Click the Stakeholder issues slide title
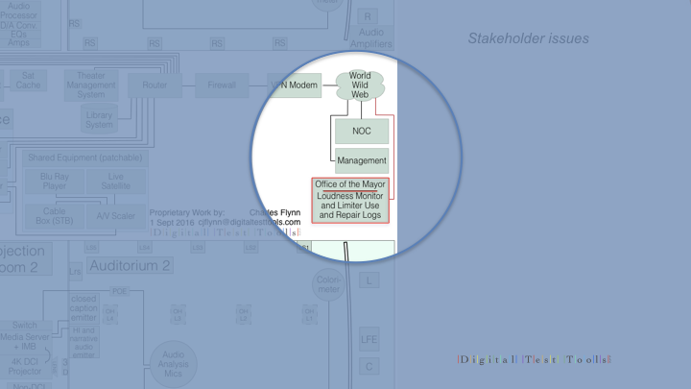This screenshot has width=691, height=389. pyautogui.click(x=528, y=38)
